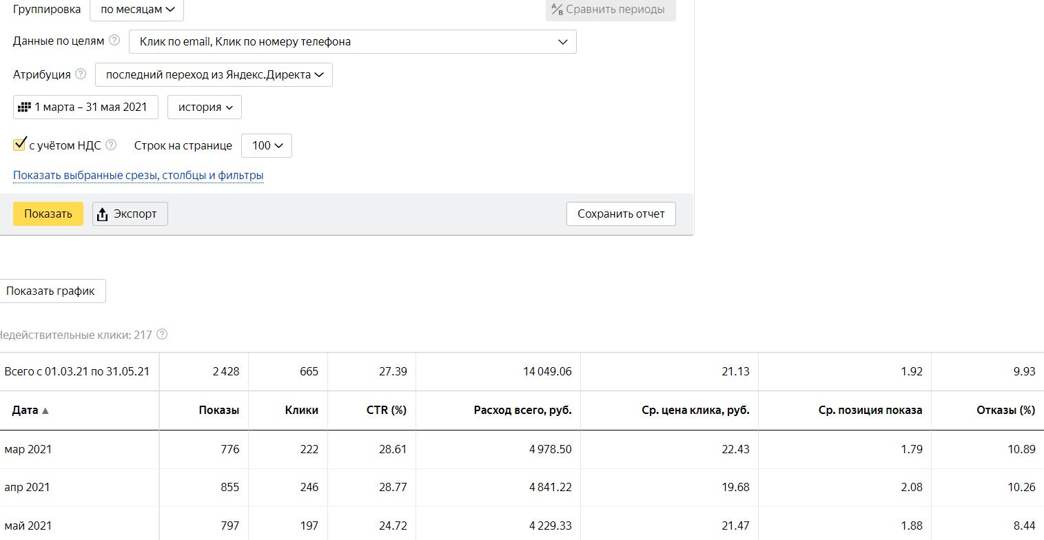
Task: Select the май 2021 row label
Action: click(x=28, y=526)
